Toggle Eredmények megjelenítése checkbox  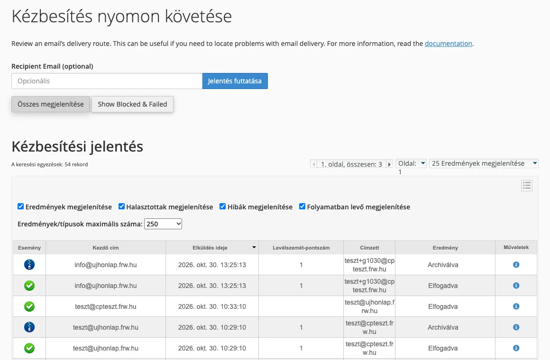pos(21,207)
